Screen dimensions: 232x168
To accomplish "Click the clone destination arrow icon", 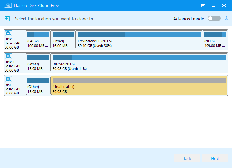I will pos(7,19).
